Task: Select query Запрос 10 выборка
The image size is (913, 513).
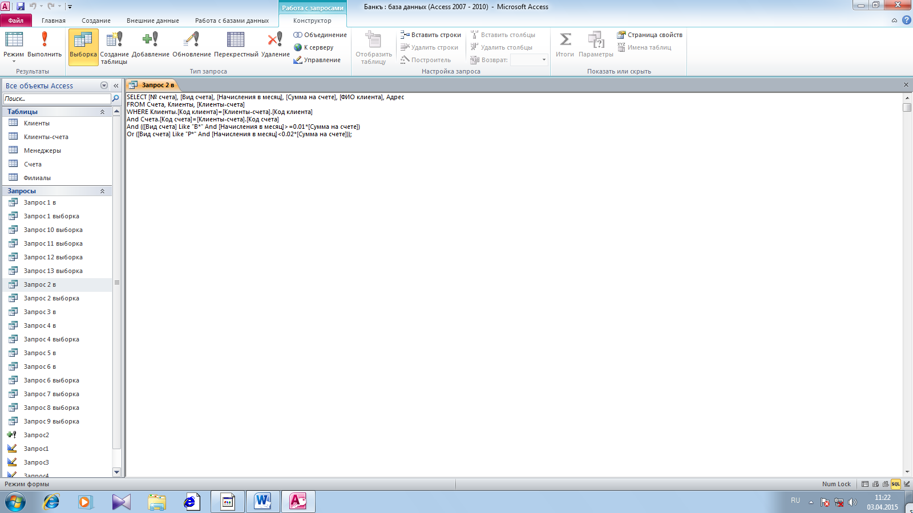Action: (57, 230)
